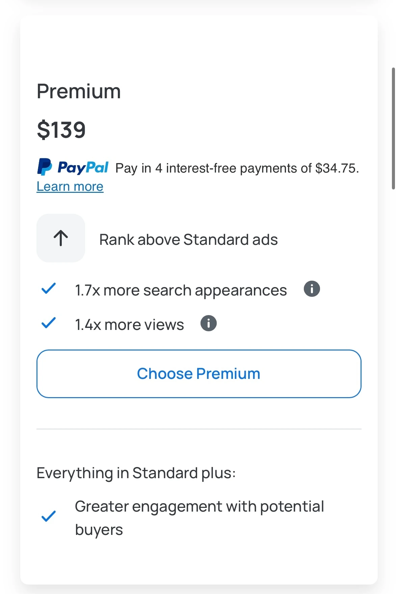Screen dimensions: 398x594
Task: Click Pay in 4 interest-free payments text
Action: coord(213,168)
